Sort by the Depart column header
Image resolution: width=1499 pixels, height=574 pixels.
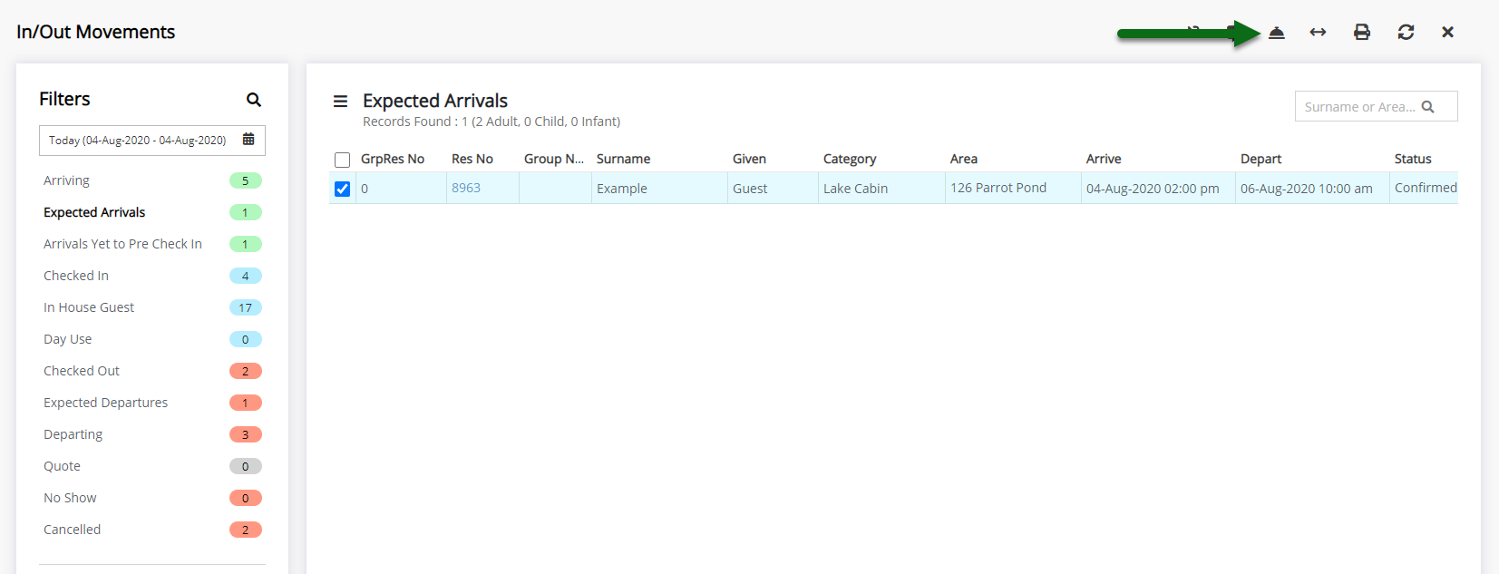click(x=1261, y=159)
